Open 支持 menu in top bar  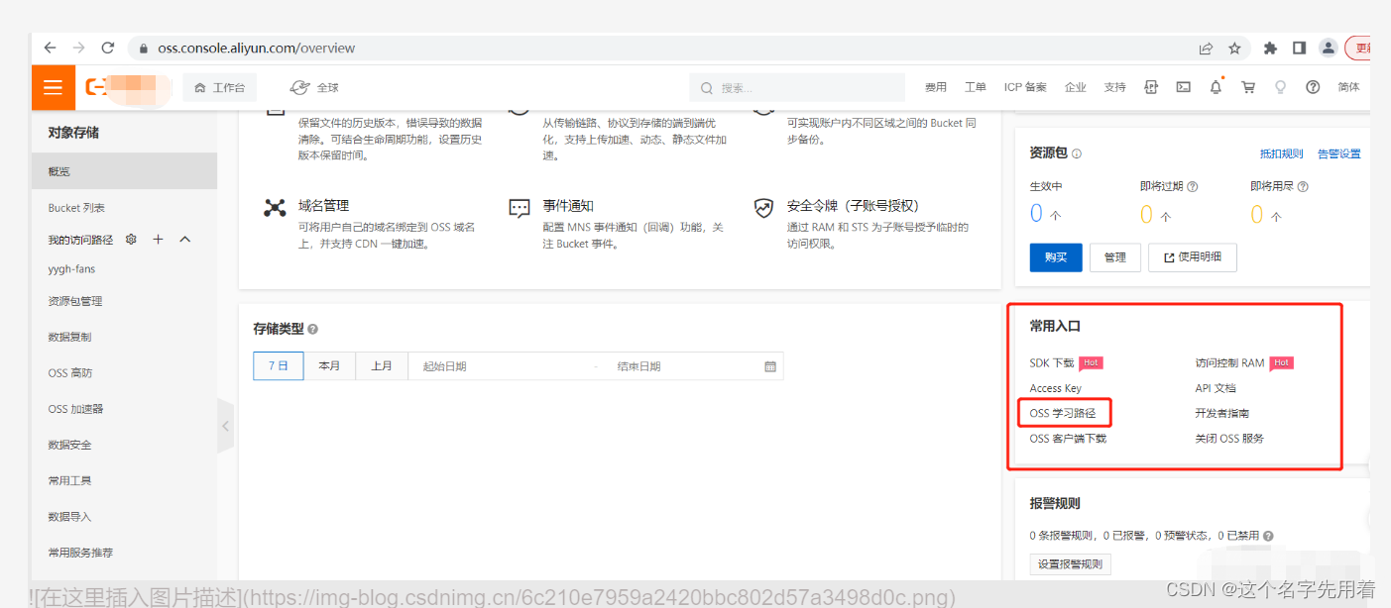1114,87
